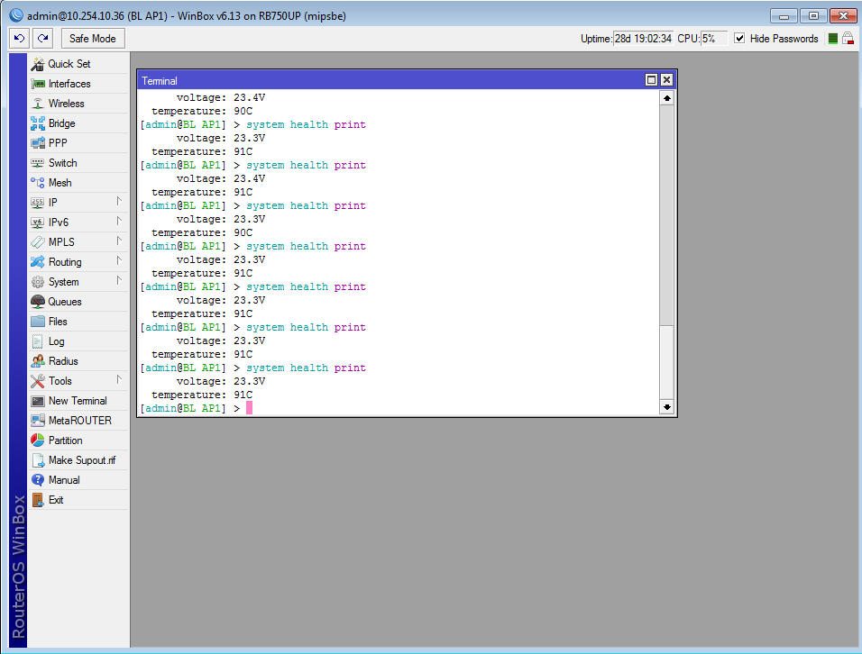Expand the Tools submenu
862x654 pixels.
(x=118, y=380)
